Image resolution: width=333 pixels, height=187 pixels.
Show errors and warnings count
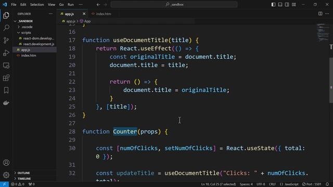coord(18,184)
